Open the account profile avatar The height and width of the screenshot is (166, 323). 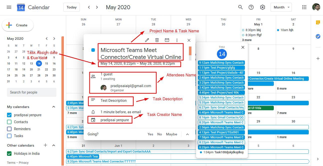(316, 7)
